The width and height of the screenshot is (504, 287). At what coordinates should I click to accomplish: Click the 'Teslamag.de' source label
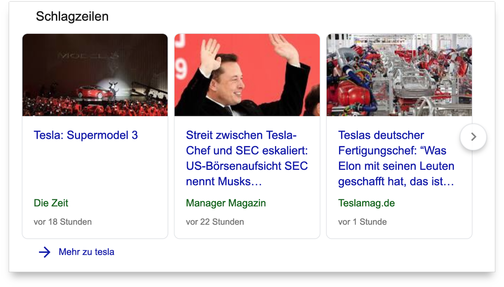click(366, 203)
